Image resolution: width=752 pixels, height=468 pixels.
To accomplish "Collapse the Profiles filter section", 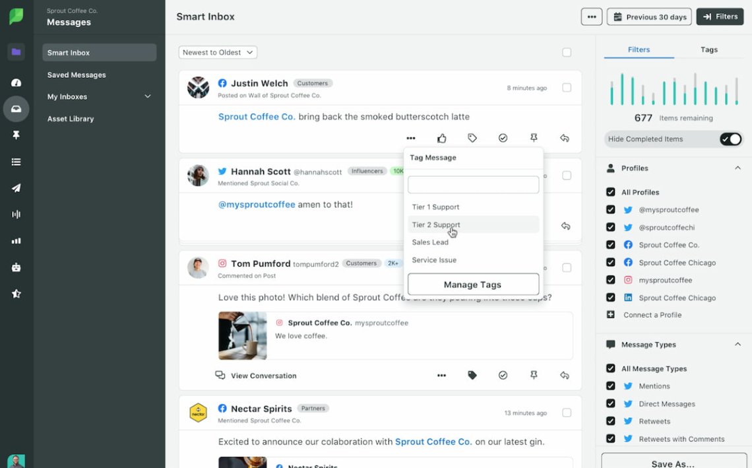I will pyautogui.click(x=737, y=168).
